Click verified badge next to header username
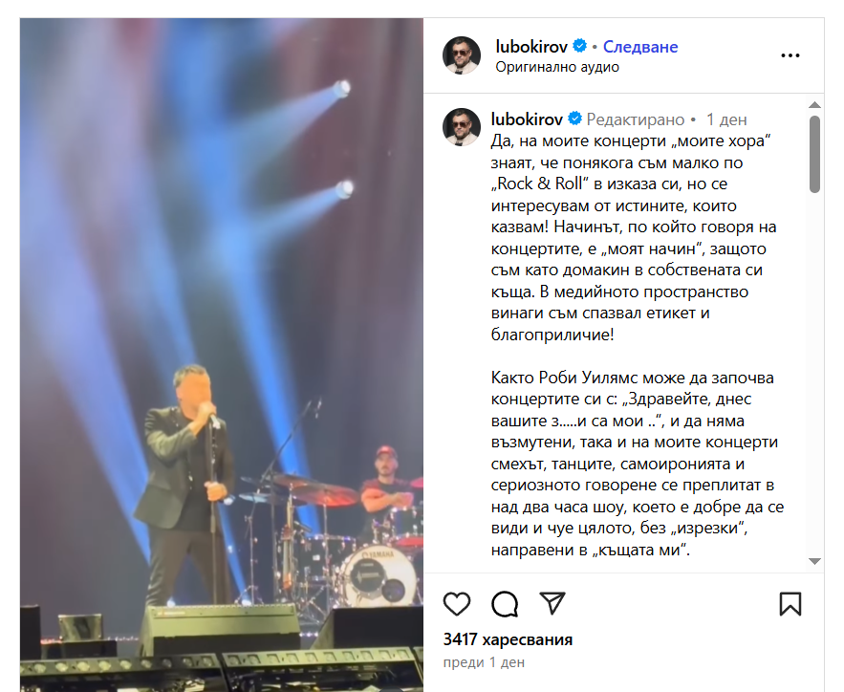Image resolution: width=844 pixels, height=692 pixels. click(579, 46)
